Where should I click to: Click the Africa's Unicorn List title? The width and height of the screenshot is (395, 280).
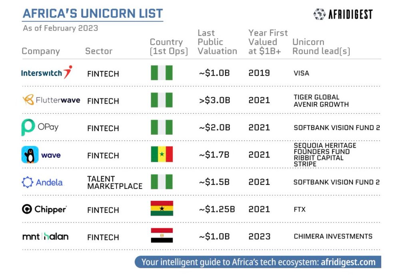pyautogui.click(x=93, y=14)
